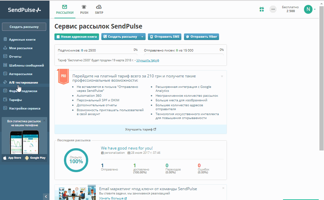Click the Открыто 100% circle chart
Screen dimensions: 324x200
tap(76, 160)
